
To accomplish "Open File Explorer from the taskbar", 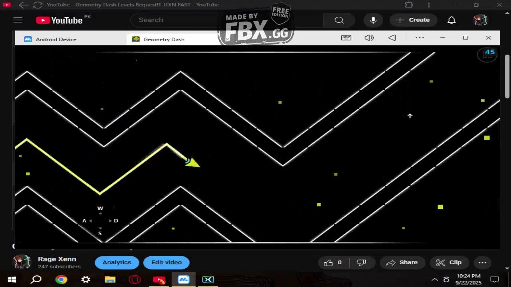I will coord(110,279).
